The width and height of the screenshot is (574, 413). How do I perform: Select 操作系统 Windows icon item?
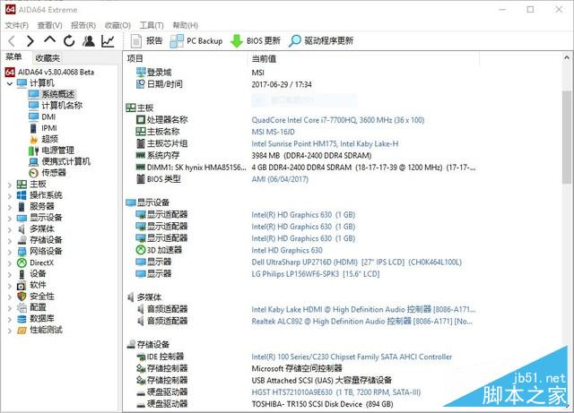(x=22, y=195)
